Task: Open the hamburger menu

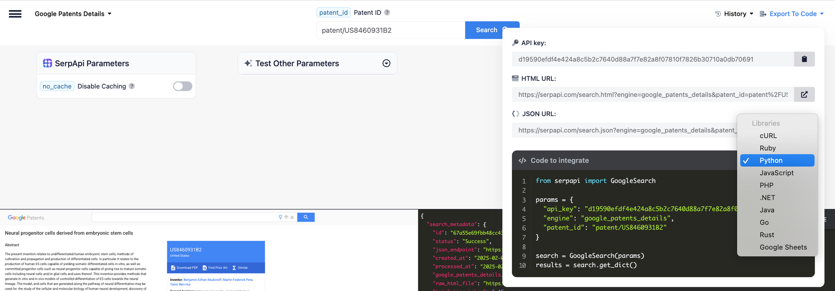Action: coord(15,14)
